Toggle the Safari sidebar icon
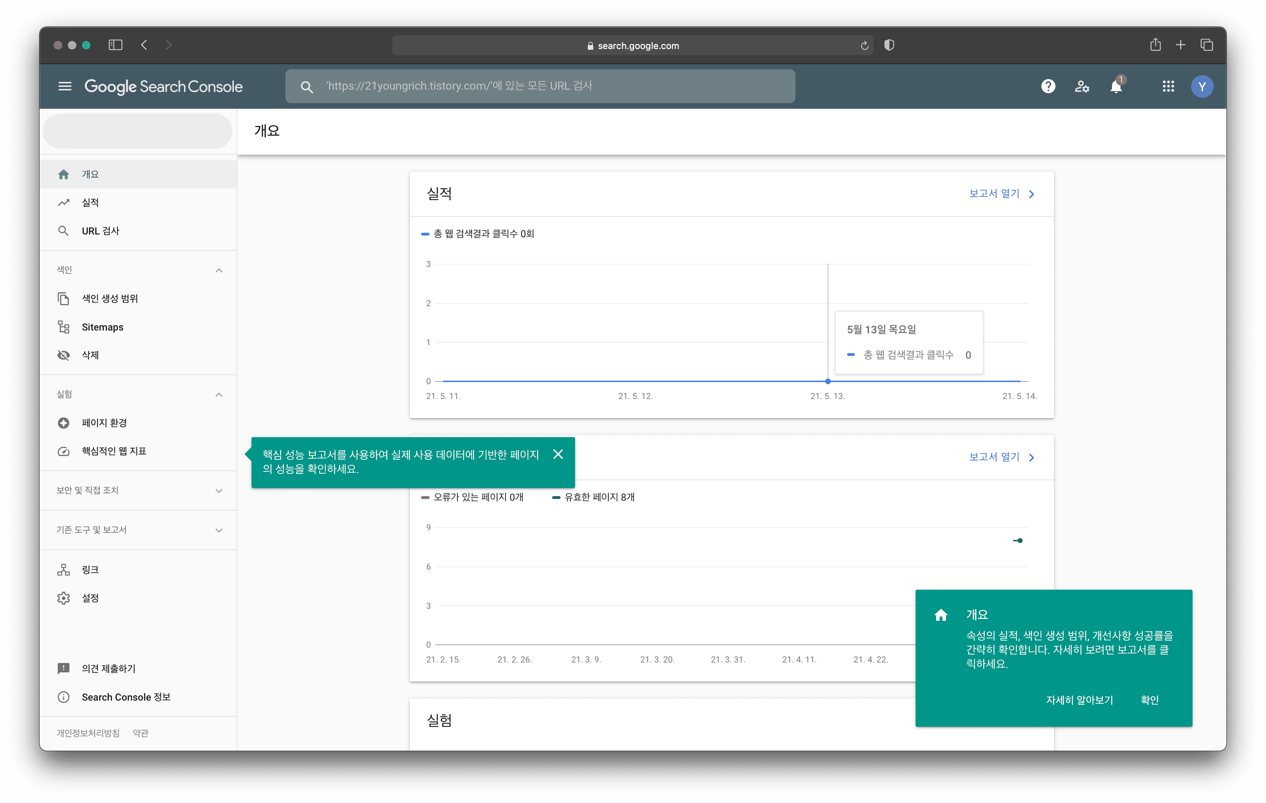The height and width of the screenshot is (803, 1266). [x=115, y=45]
